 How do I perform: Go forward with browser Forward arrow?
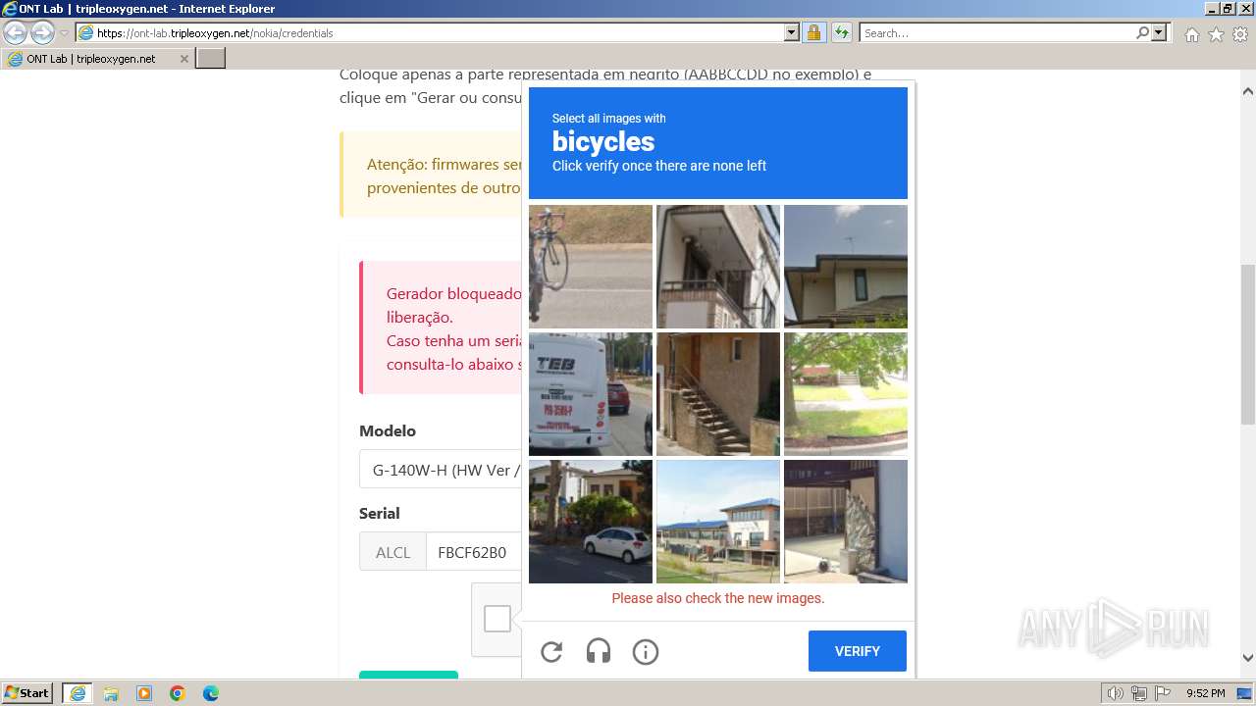(x=42, y=33)
